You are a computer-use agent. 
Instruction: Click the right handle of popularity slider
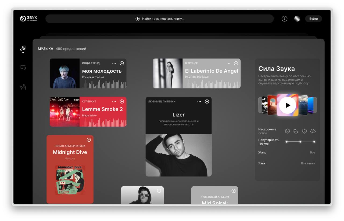click(314, 142)
